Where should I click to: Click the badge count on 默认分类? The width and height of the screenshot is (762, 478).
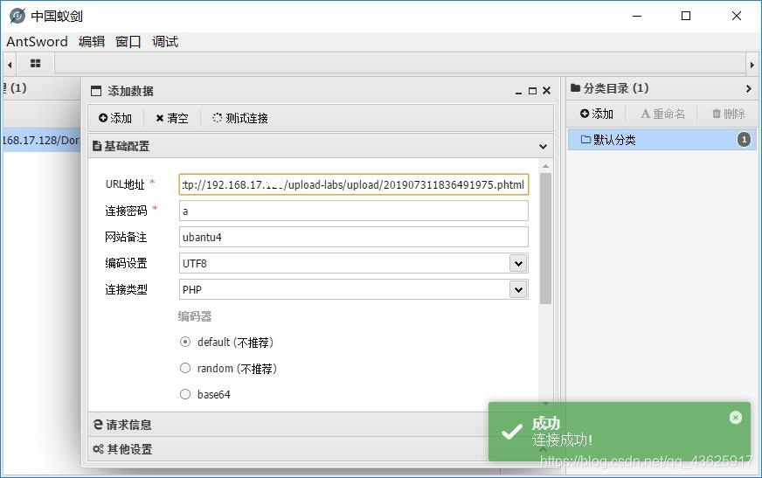tap(744, 140)
